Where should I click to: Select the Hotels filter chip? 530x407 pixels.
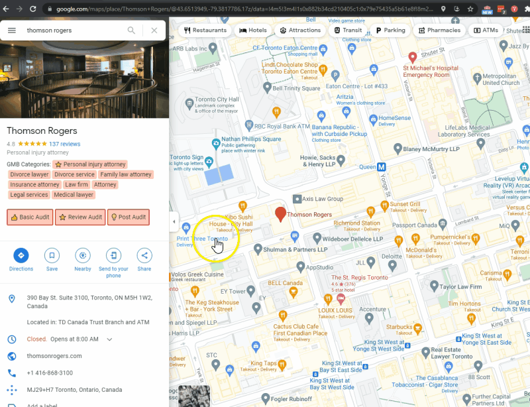tap(253, 30)
